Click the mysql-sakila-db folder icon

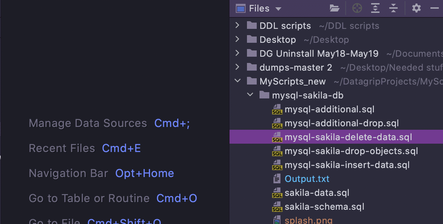click(264, 95)
